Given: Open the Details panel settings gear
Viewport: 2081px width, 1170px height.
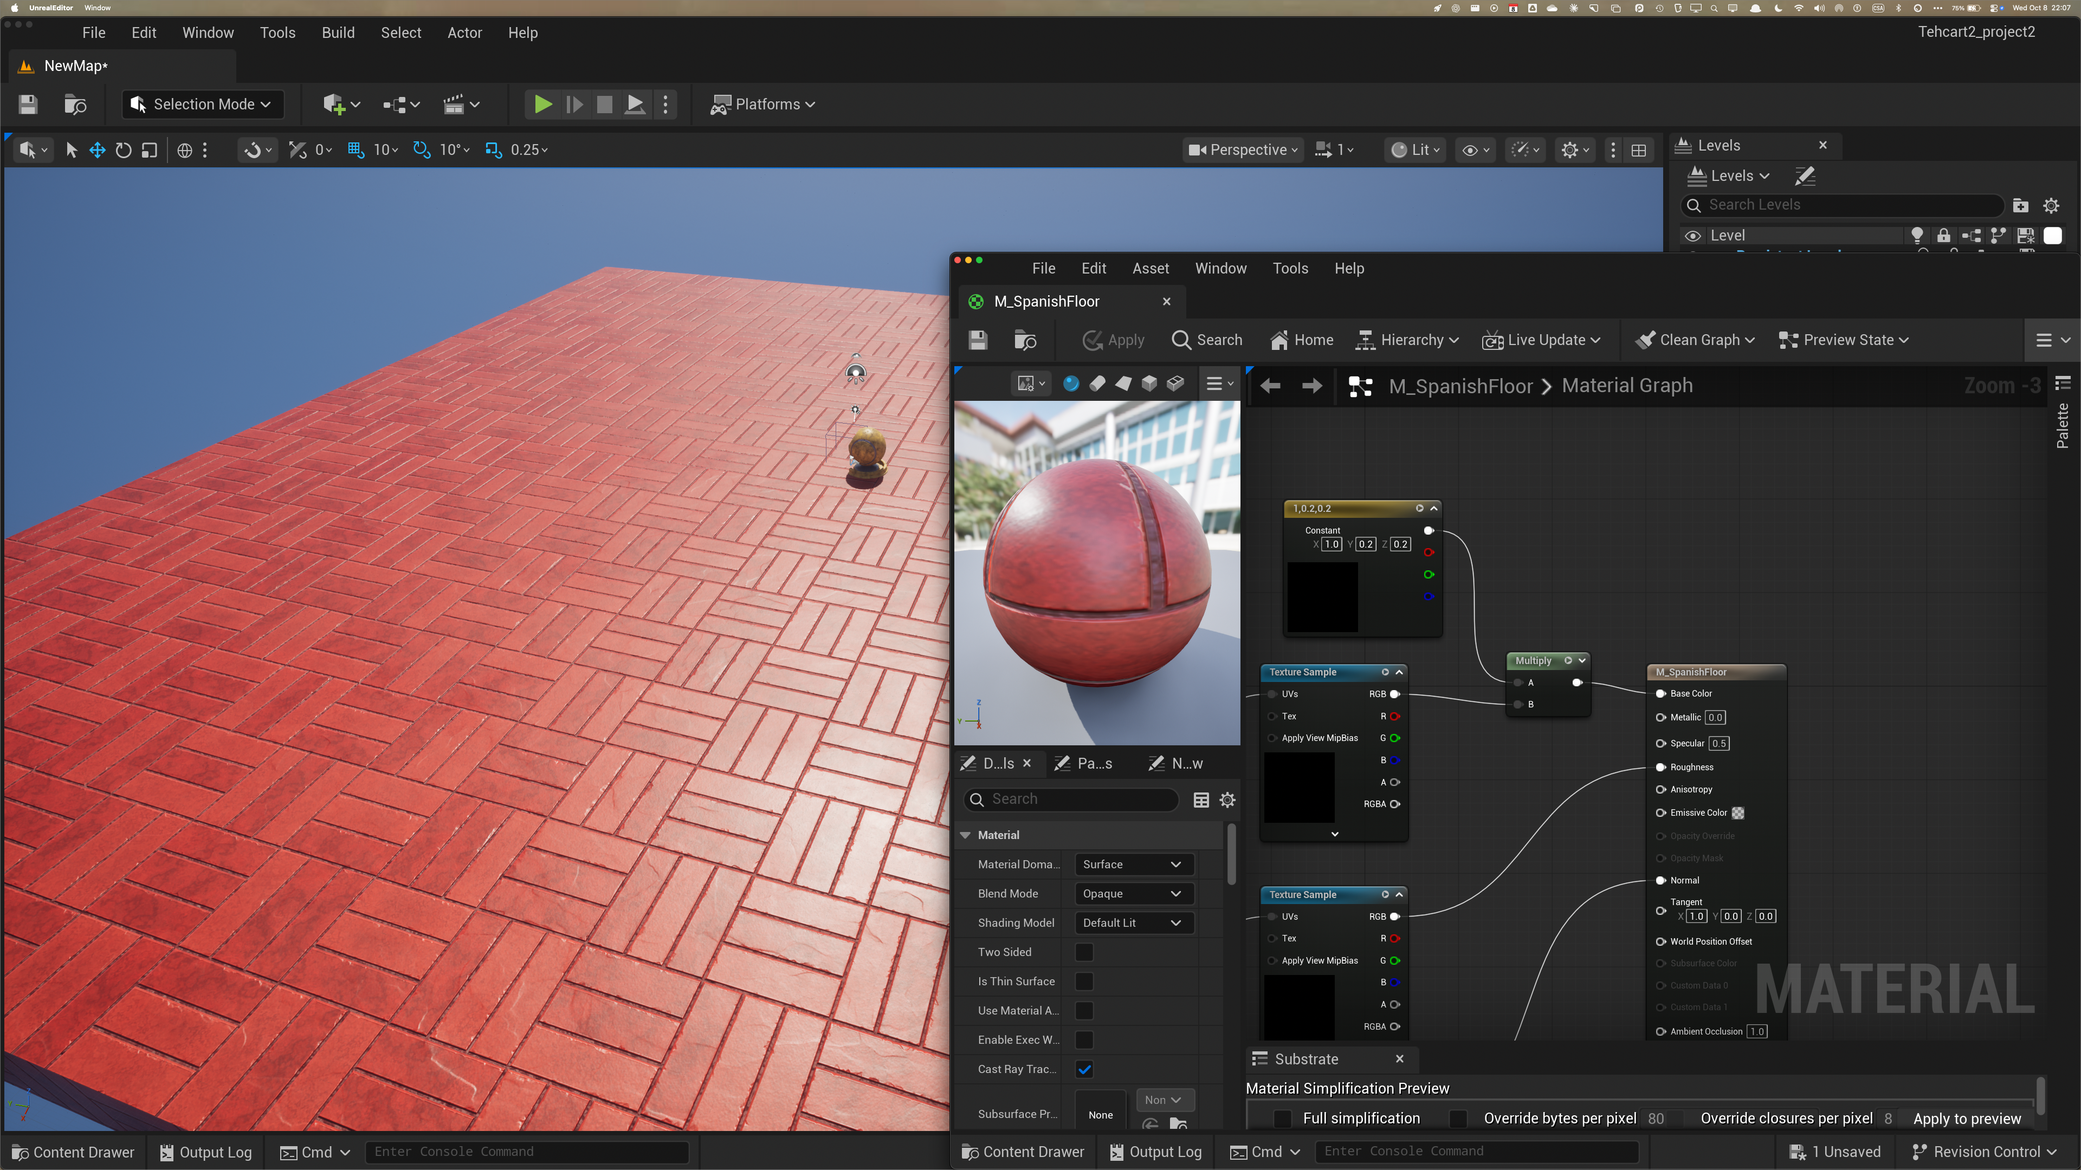Looking at the screenshot, I should (1227, 799).
